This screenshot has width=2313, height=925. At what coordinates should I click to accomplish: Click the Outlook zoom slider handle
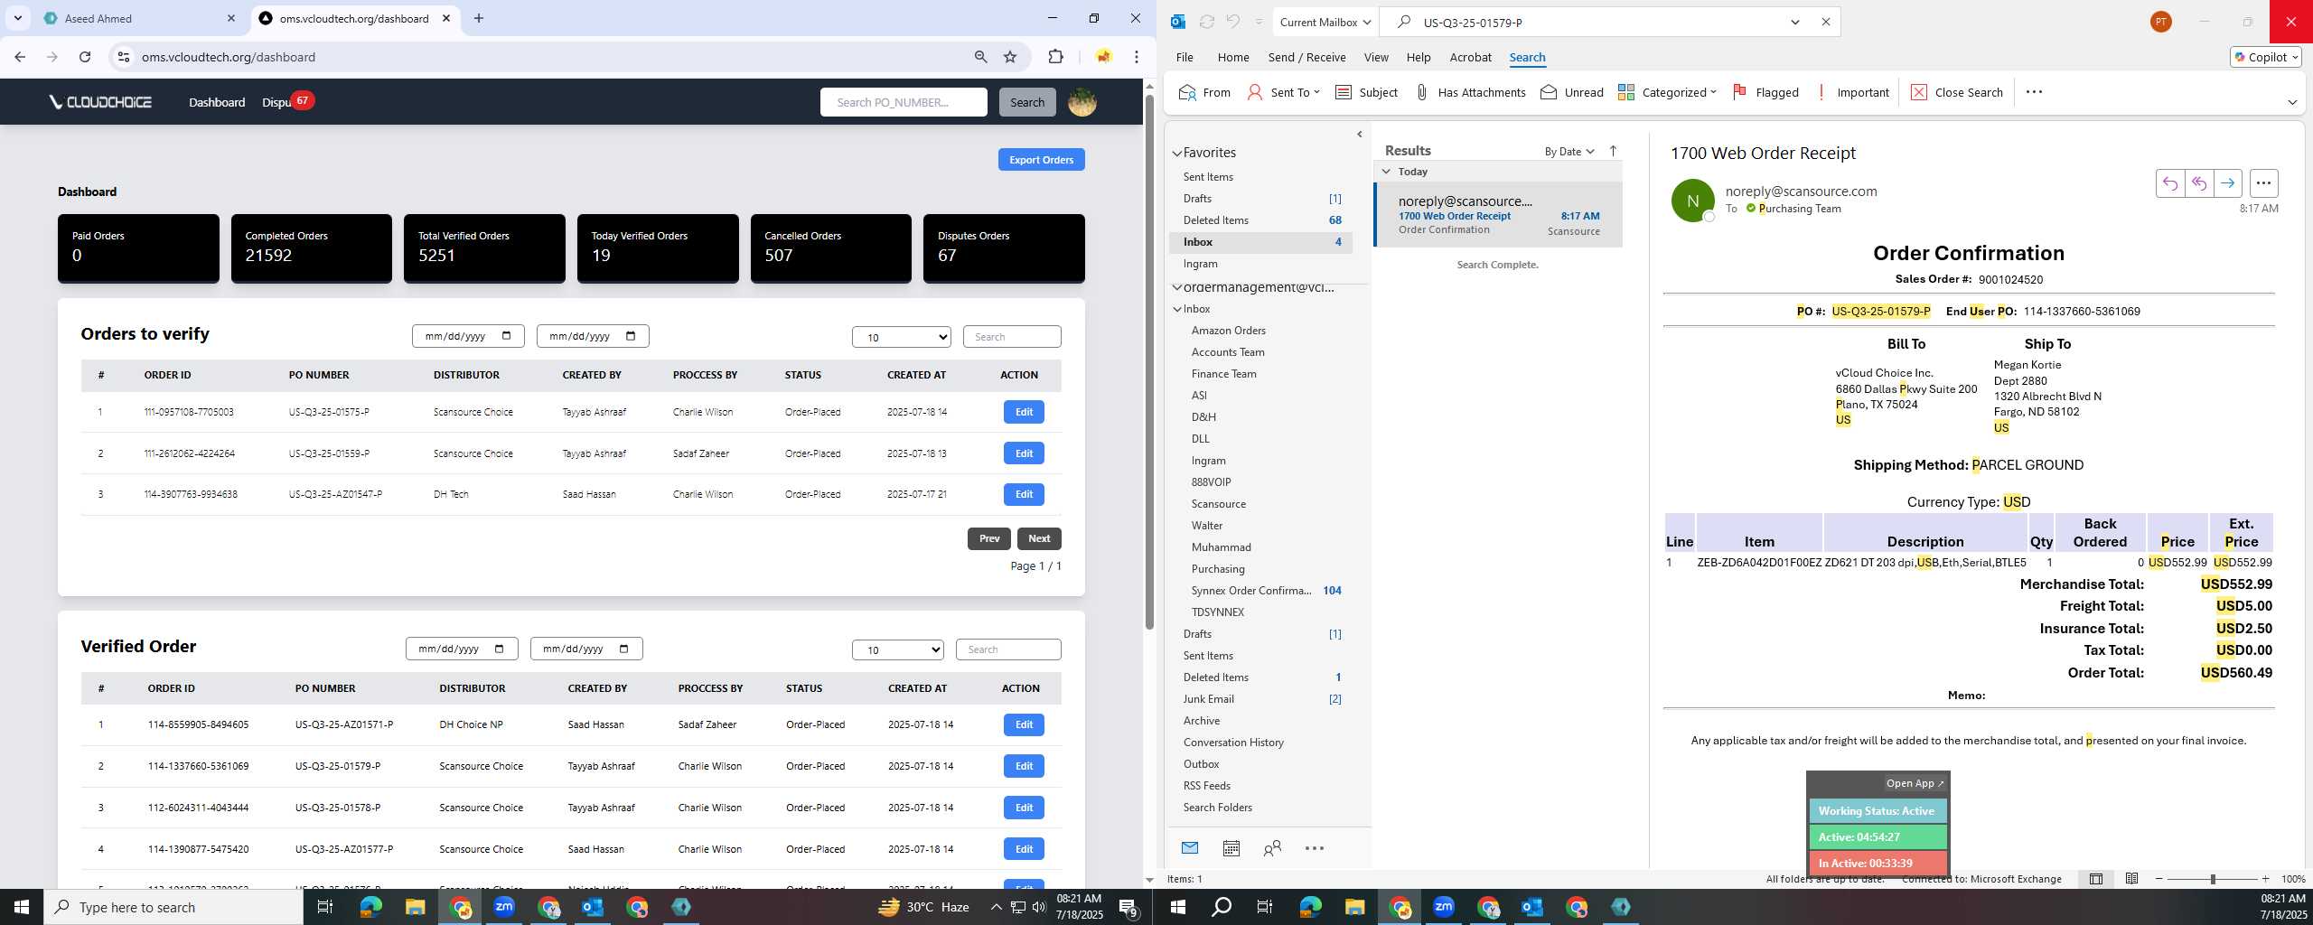coord(2213,879)
